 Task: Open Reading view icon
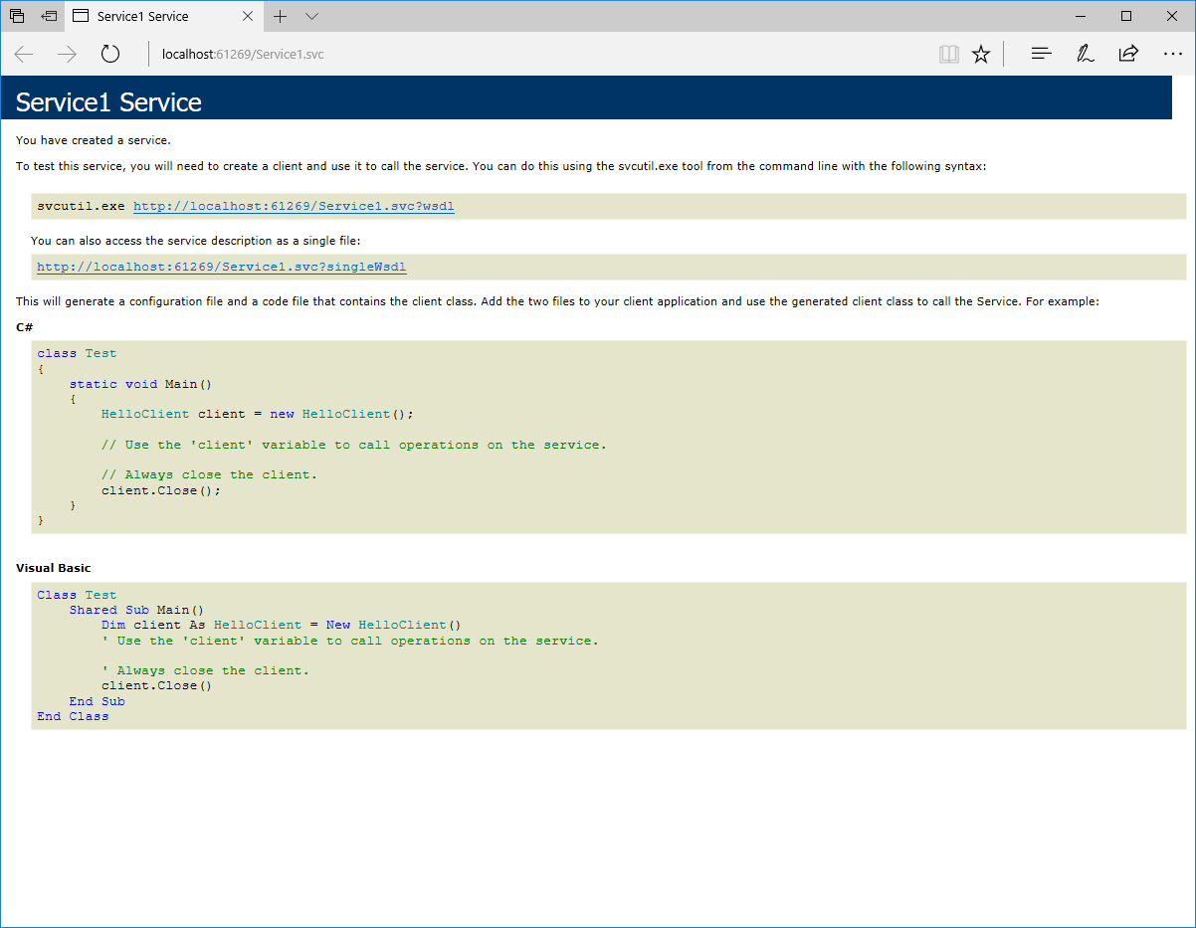coord(949,54)
